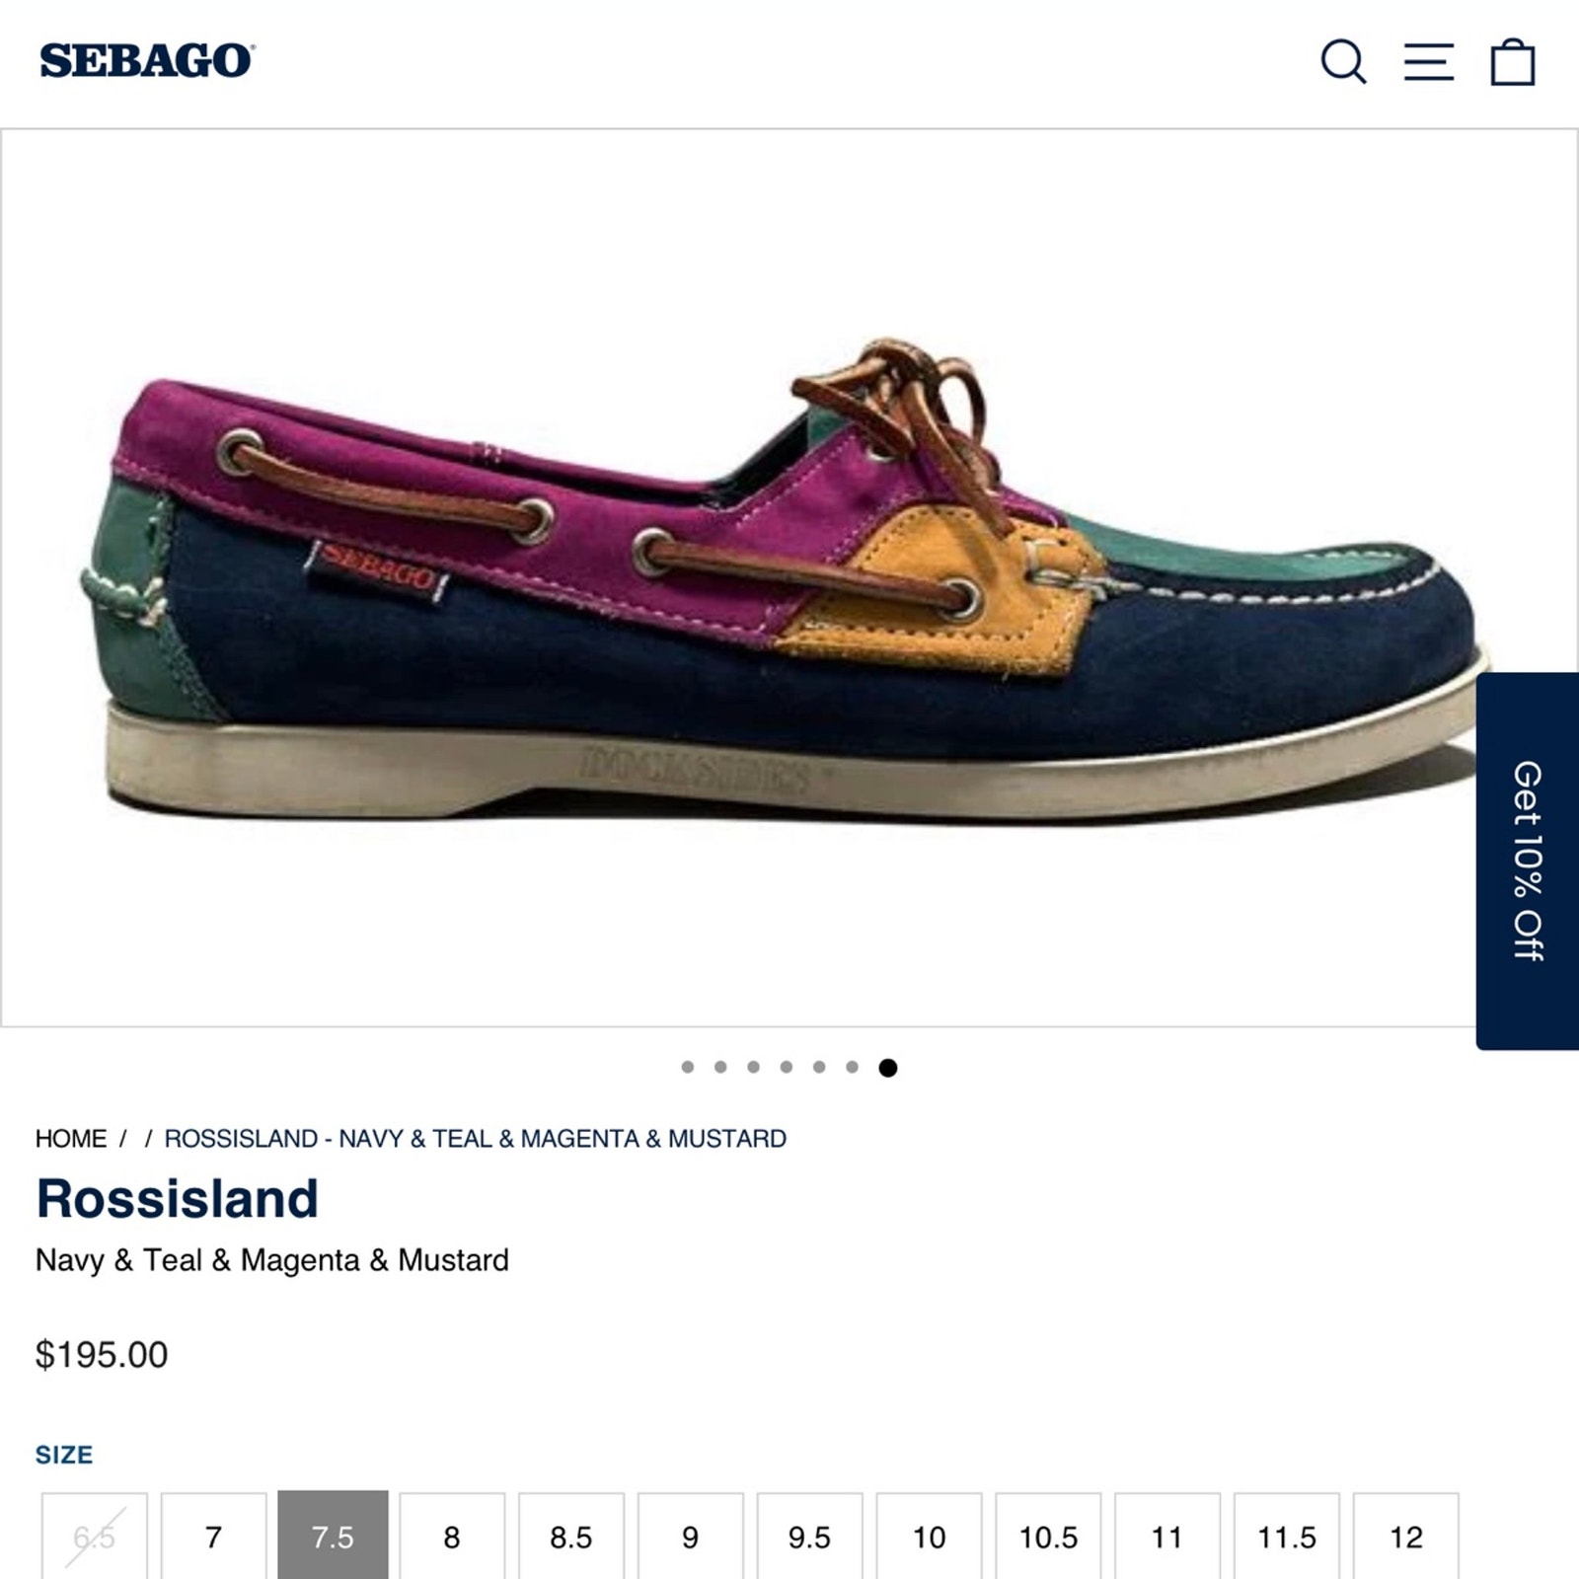
Task: Select size 10.5
Action: point(1048,1536)
